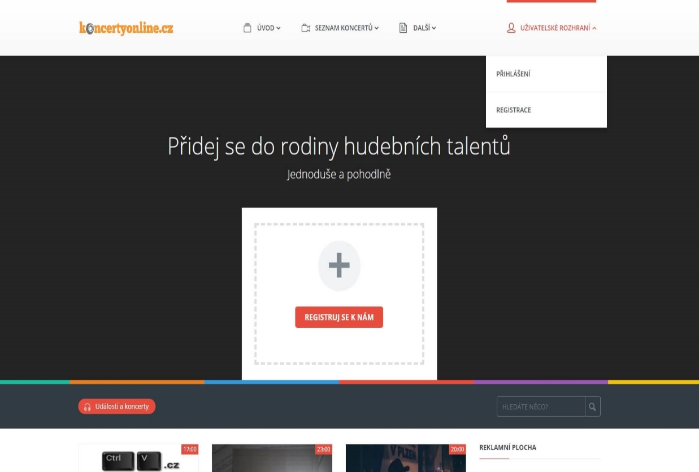Select PŘIHLÁŠENÍ from the user menu
The image size is (699, 472).
pos(513,74)
